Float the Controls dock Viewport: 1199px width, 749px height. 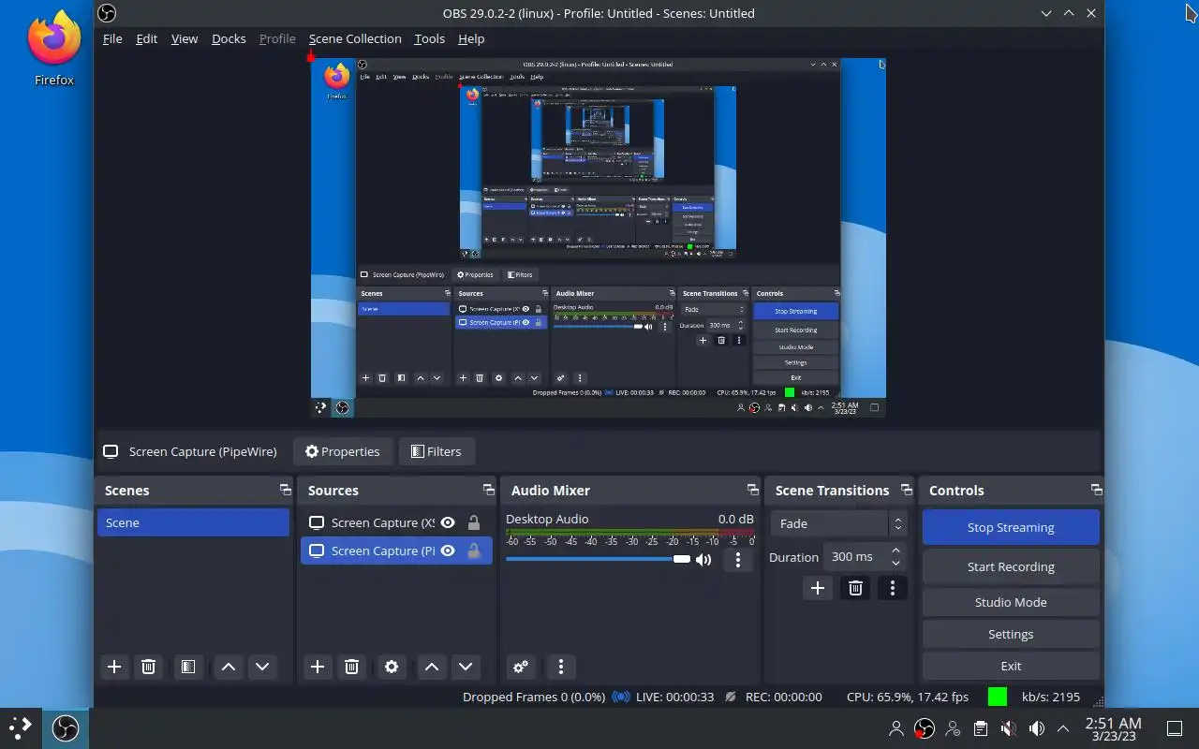click(1096, 490)
